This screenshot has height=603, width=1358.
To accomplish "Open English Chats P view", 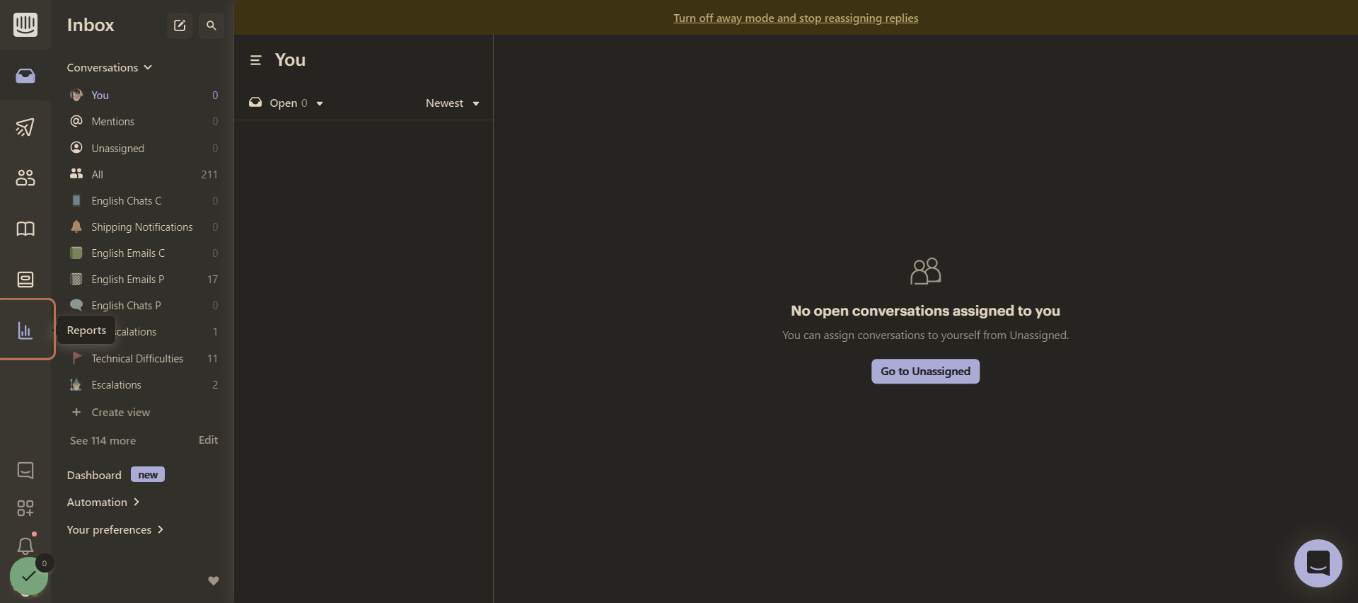I will tap(144, 306).
